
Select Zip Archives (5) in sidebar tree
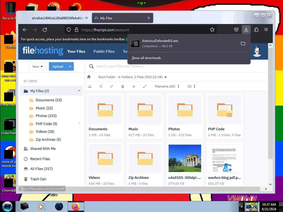coord(48,139)
